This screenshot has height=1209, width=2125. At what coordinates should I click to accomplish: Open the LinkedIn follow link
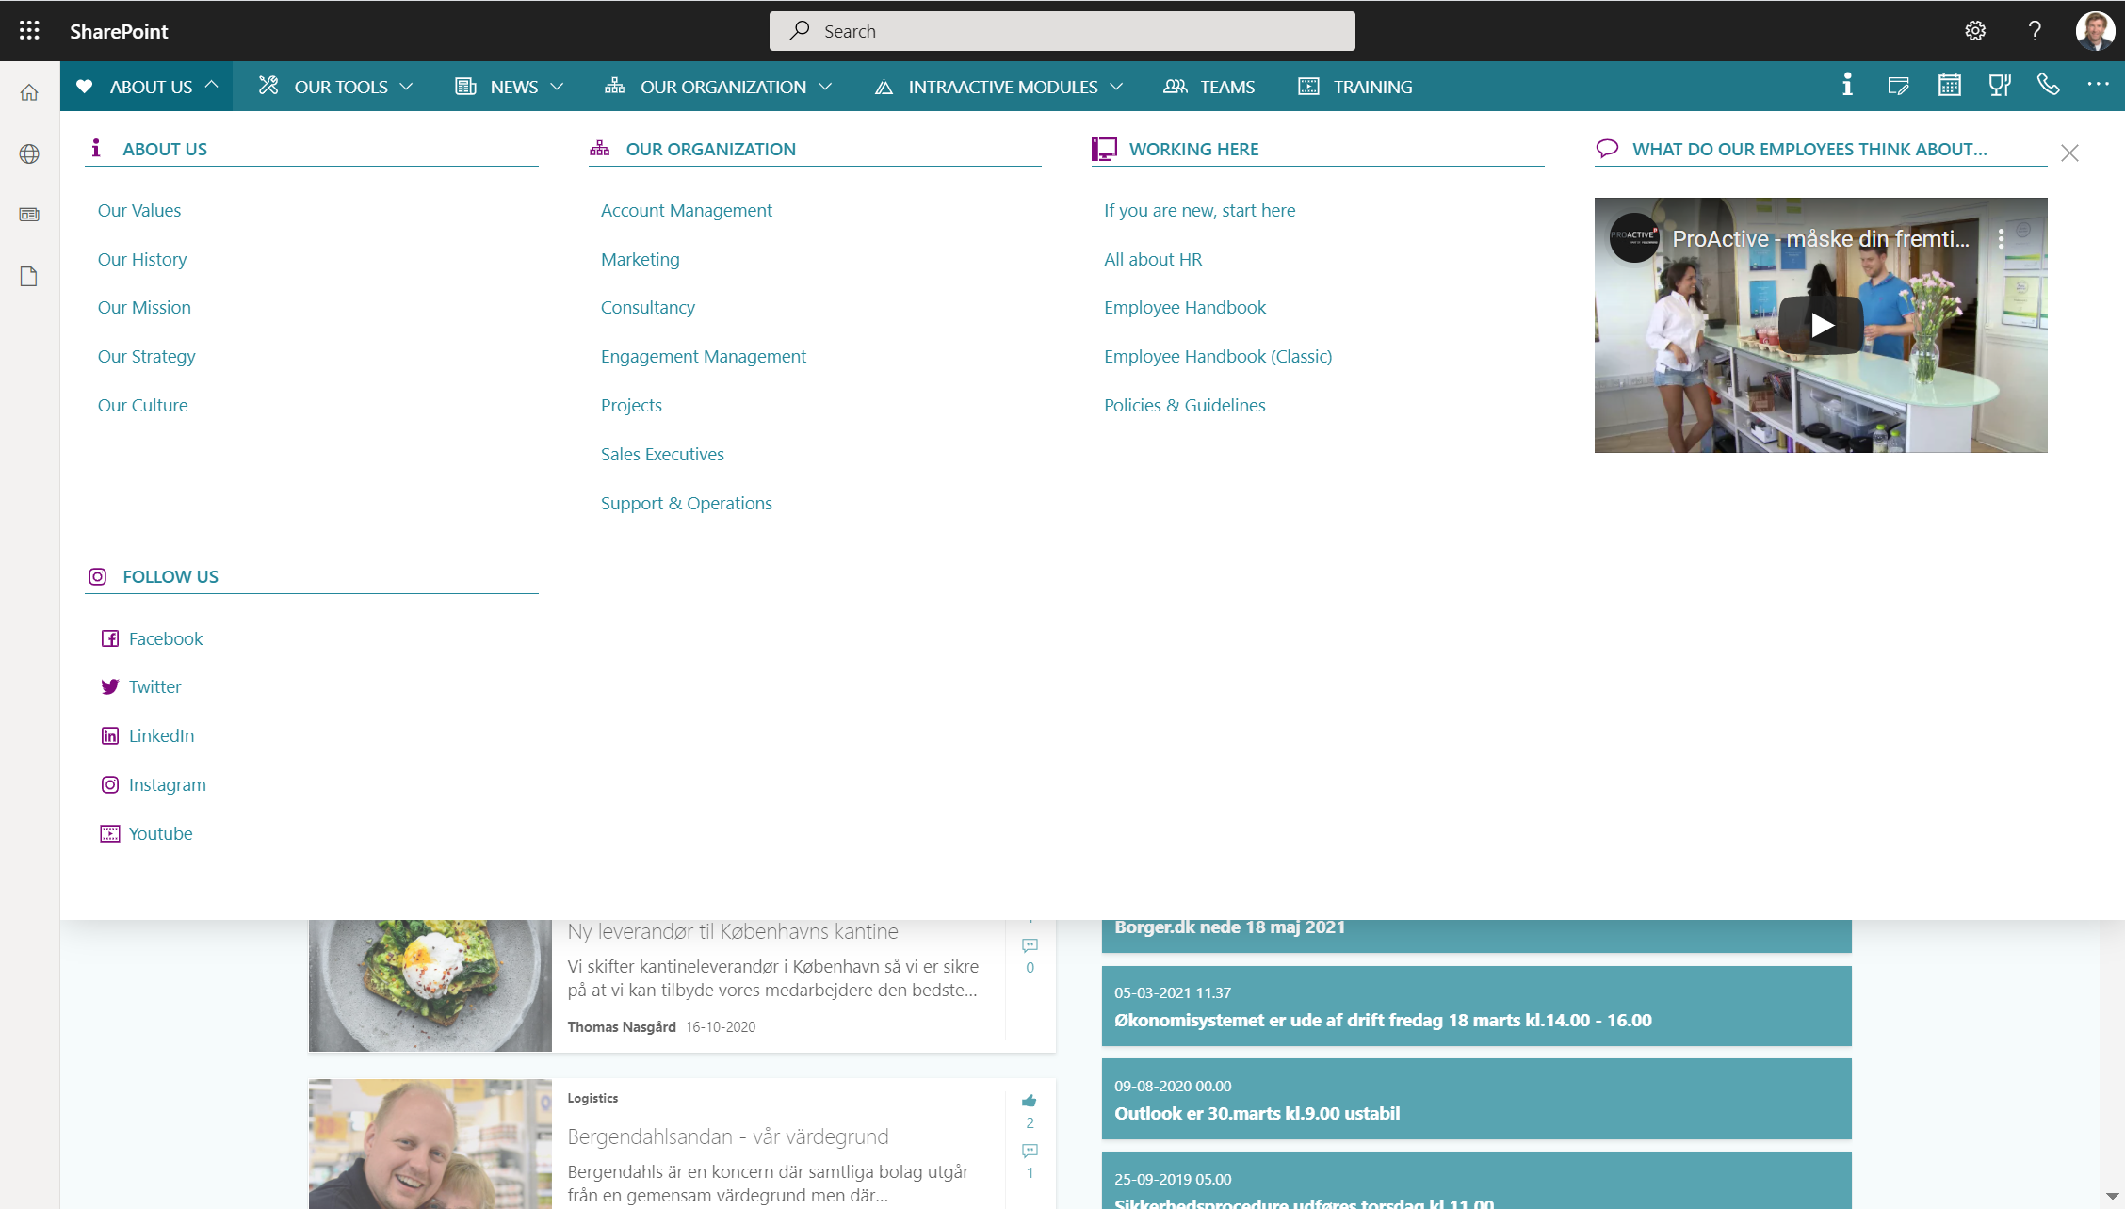tap(161, 736)
